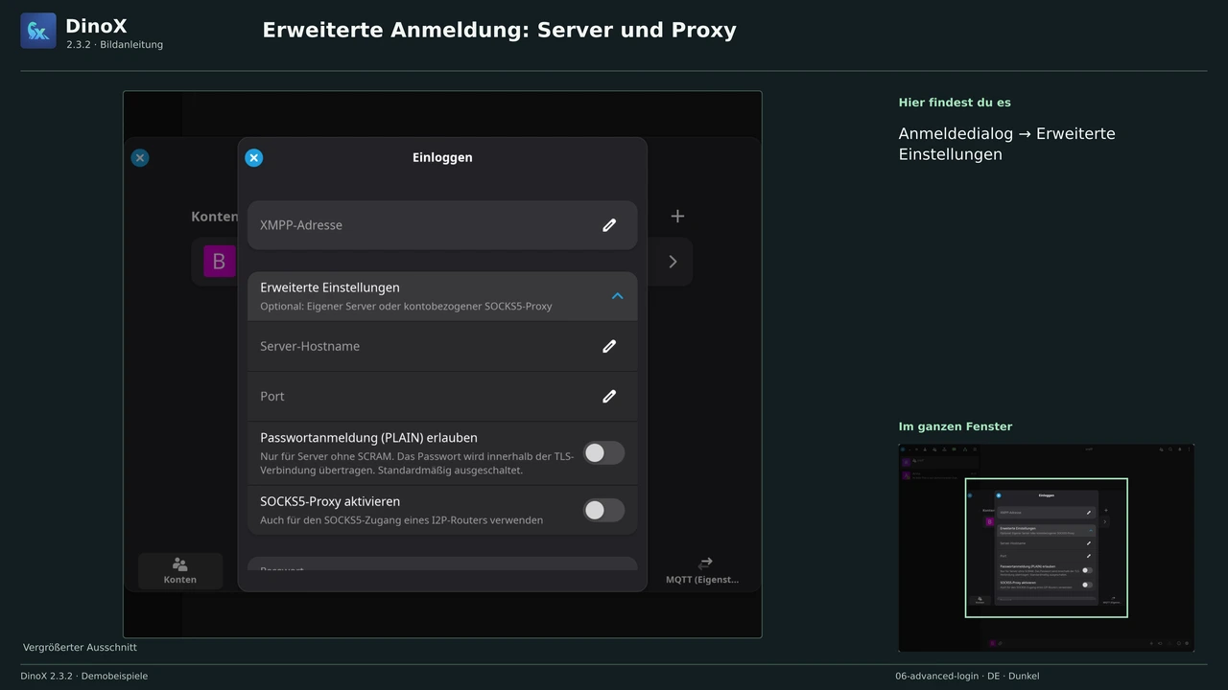Close the dimmed background Konten dialog
The image size is (1228, 690).
click(x=140, y=158)
